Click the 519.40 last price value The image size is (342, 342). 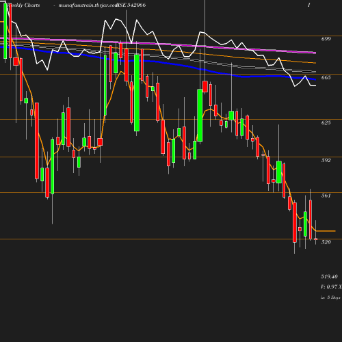pyautogui.click(x=329, y=276)
